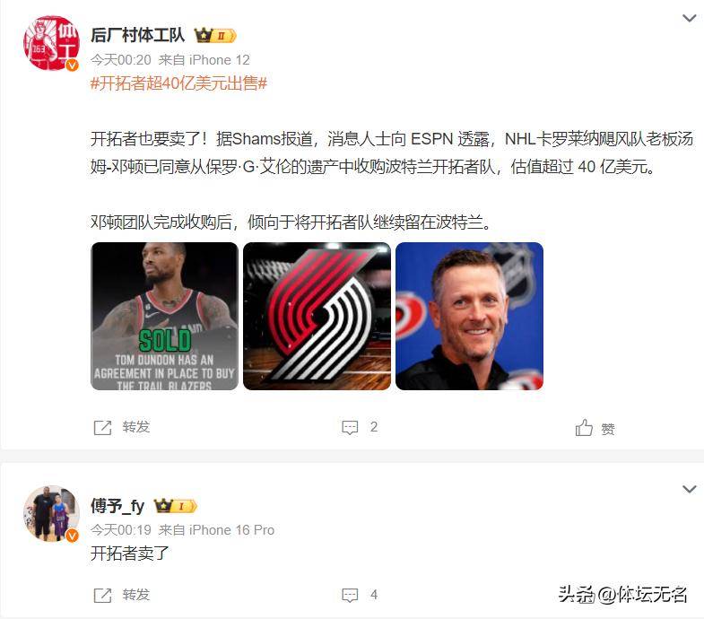
Task: Open the username 后厂村体工队 link
Action: [137, 35]
